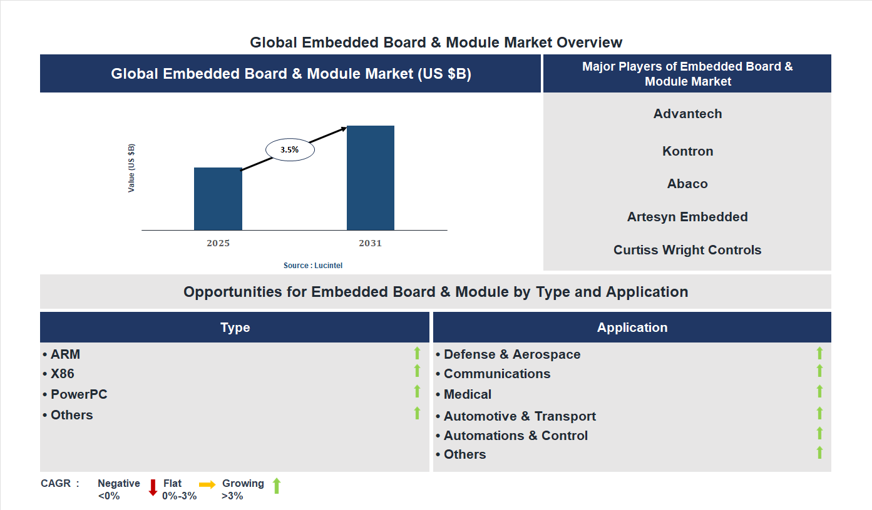
Task: Click the Abaco company name
Action: tap(687, 184)
